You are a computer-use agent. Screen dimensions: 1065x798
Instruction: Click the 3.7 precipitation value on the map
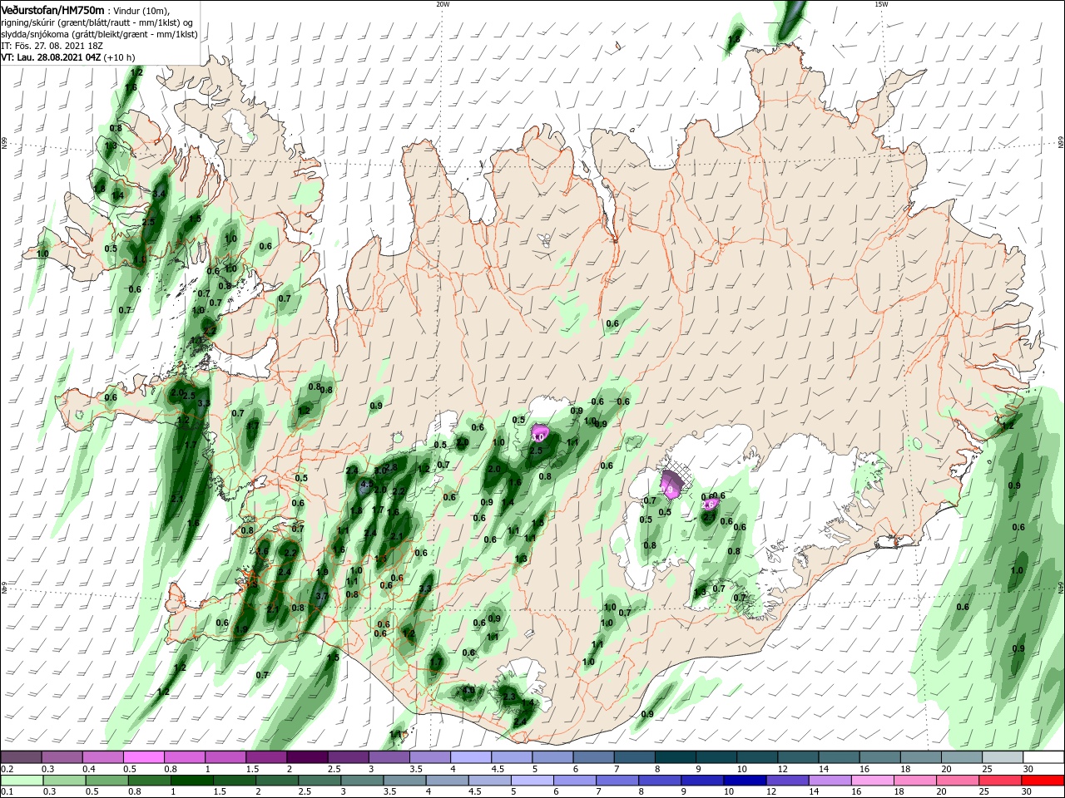pyautogui.click(x=323, y=596)
